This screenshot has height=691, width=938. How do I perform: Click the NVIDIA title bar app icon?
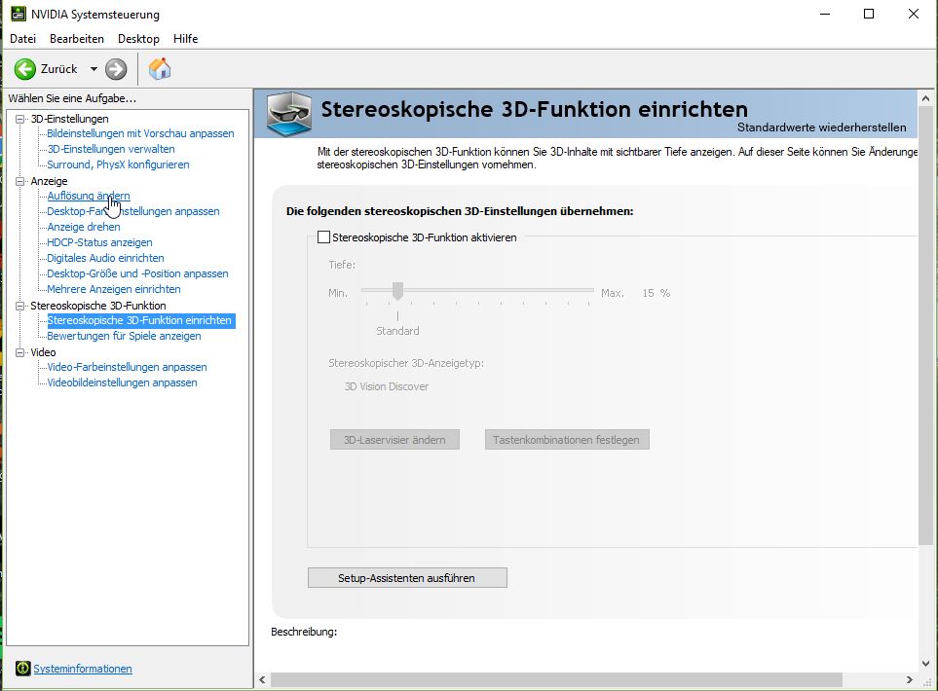click(18, 14)
